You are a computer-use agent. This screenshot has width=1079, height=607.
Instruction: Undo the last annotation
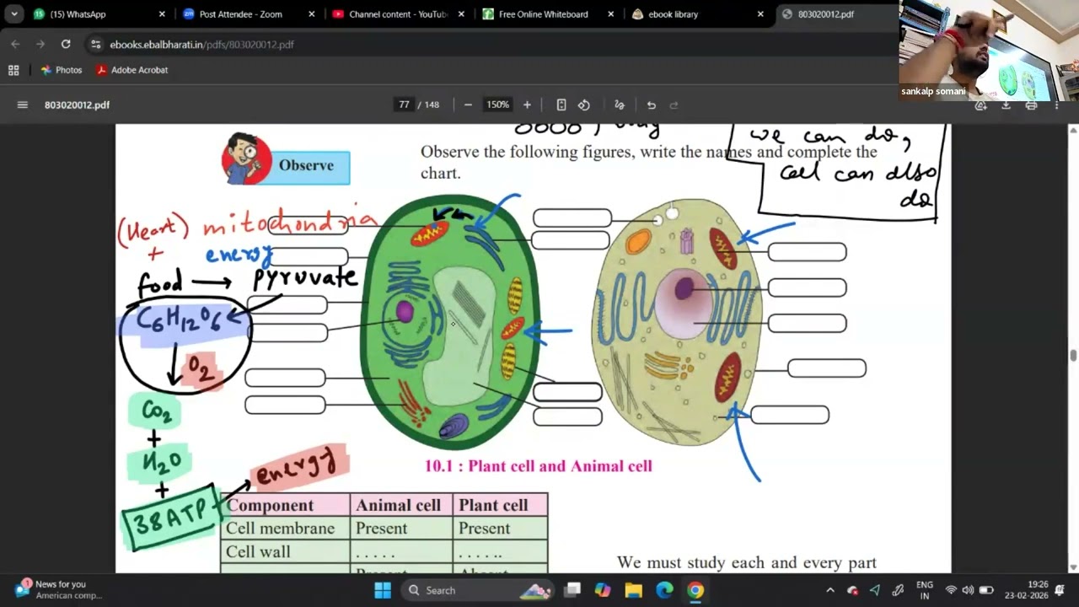651,105
